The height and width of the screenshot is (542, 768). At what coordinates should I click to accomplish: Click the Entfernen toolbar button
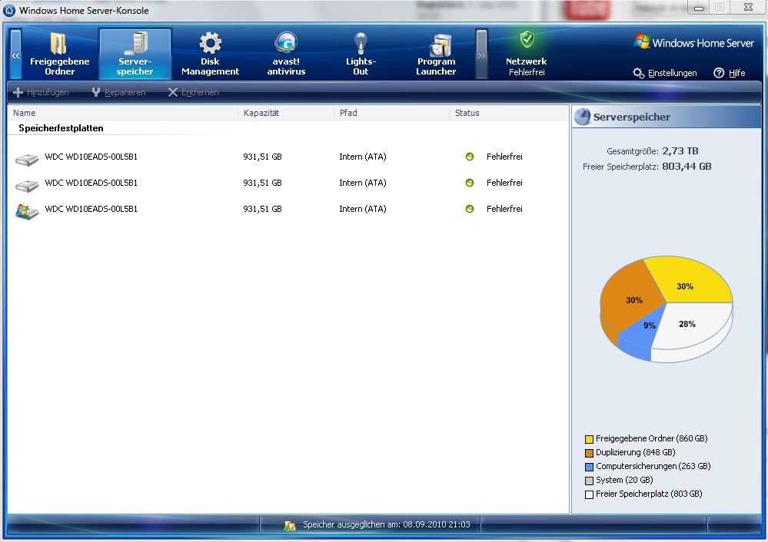coord(194,92)
